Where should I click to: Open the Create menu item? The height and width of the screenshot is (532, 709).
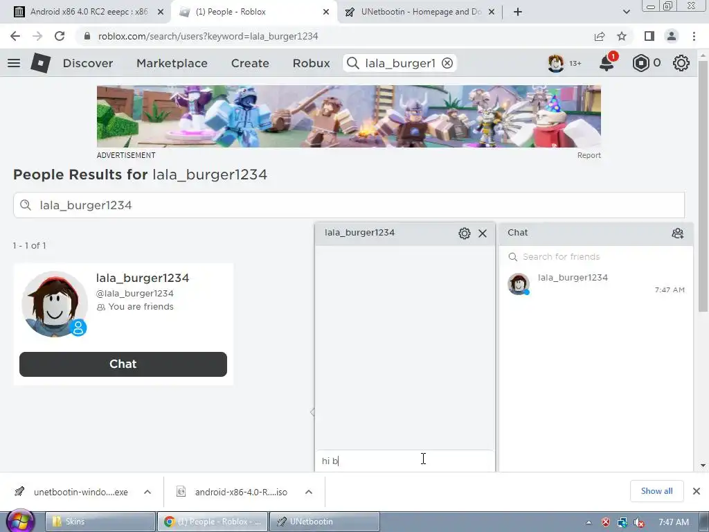coord(250,63)
